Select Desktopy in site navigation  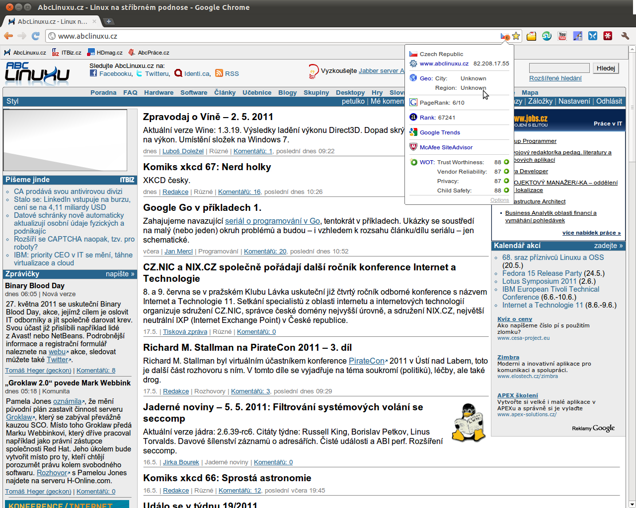(350, 93)
